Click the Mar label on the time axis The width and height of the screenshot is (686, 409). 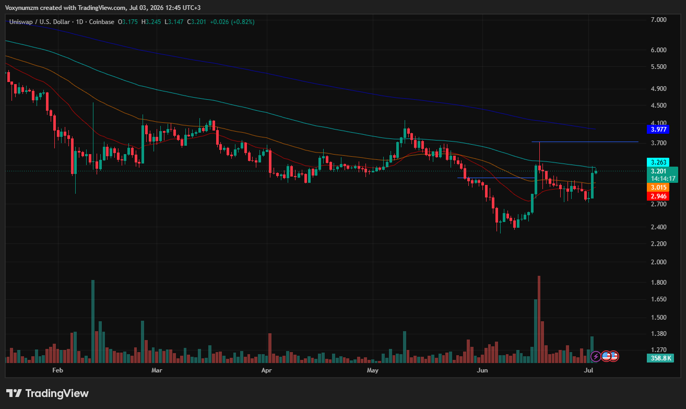pos(157,370)
